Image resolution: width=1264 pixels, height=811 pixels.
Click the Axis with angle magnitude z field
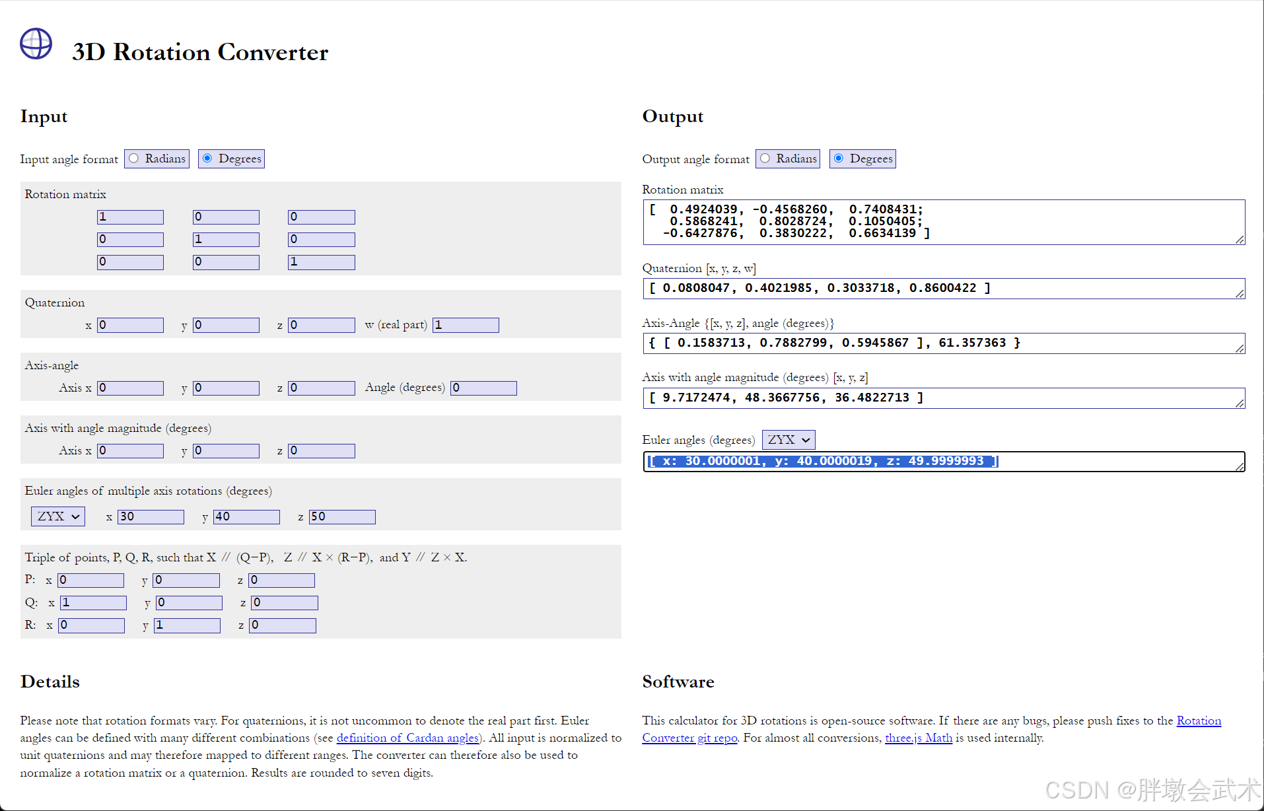322,451
